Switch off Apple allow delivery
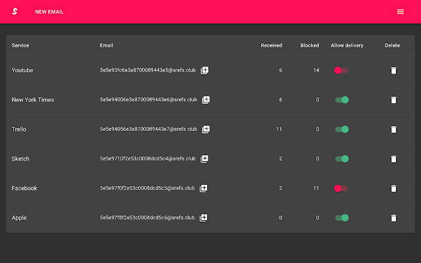Image resolution: width=421 pixels, height=263 pixels. (x=342, y=218)
